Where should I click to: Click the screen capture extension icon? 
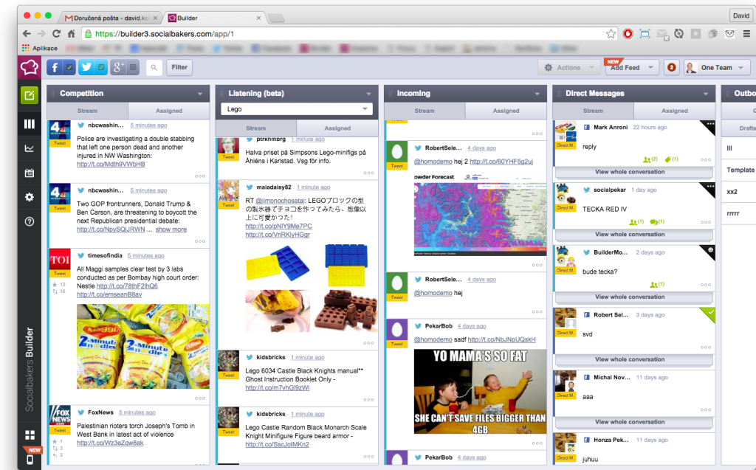[x=645, y=34]
